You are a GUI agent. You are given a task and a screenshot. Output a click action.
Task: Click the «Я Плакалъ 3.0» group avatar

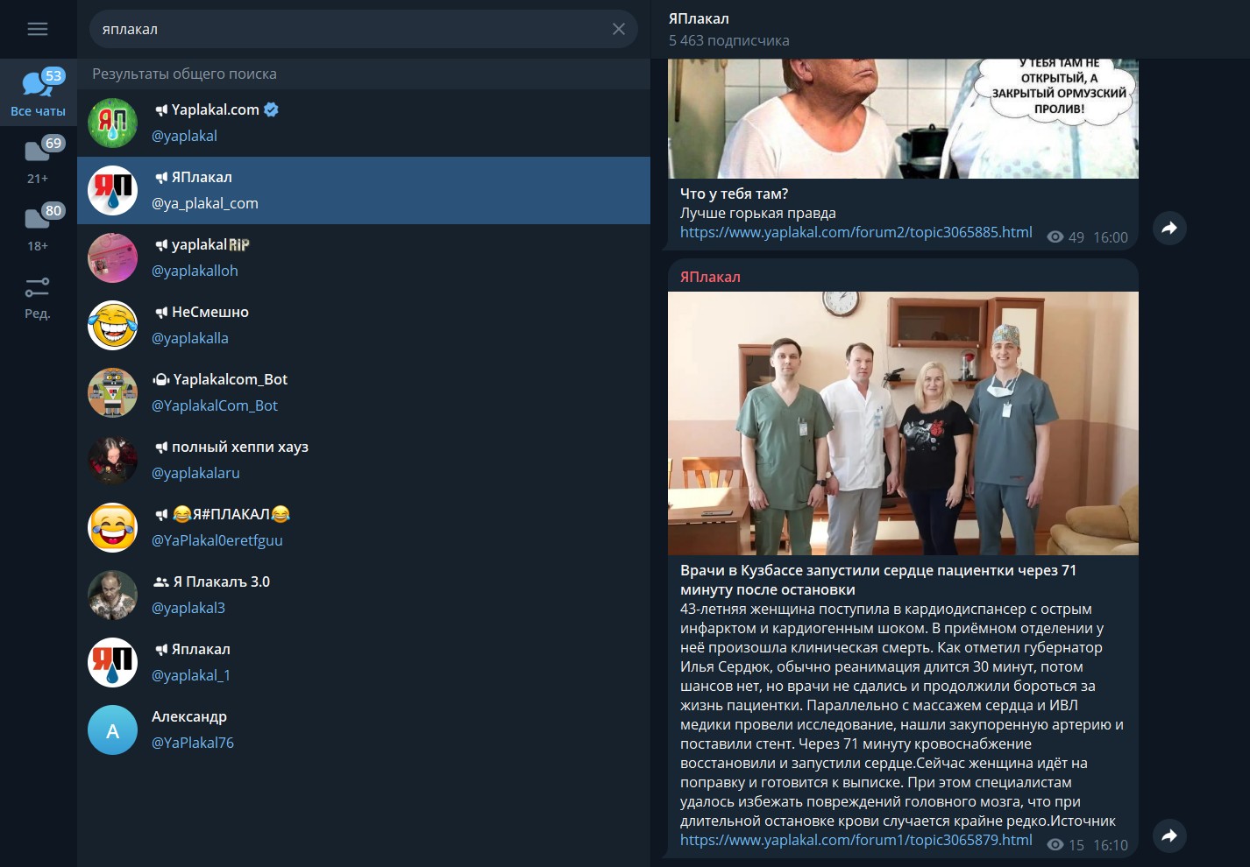(113, 595)
